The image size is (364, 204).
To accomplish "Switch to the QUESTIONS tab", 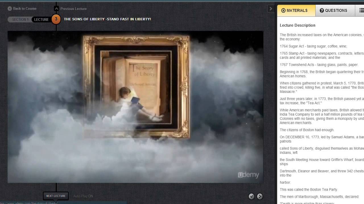I will tap(336, 10).
